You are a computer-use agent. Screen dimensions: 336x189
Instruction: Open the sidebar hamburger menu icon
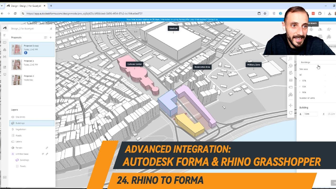tap(4, 35)
